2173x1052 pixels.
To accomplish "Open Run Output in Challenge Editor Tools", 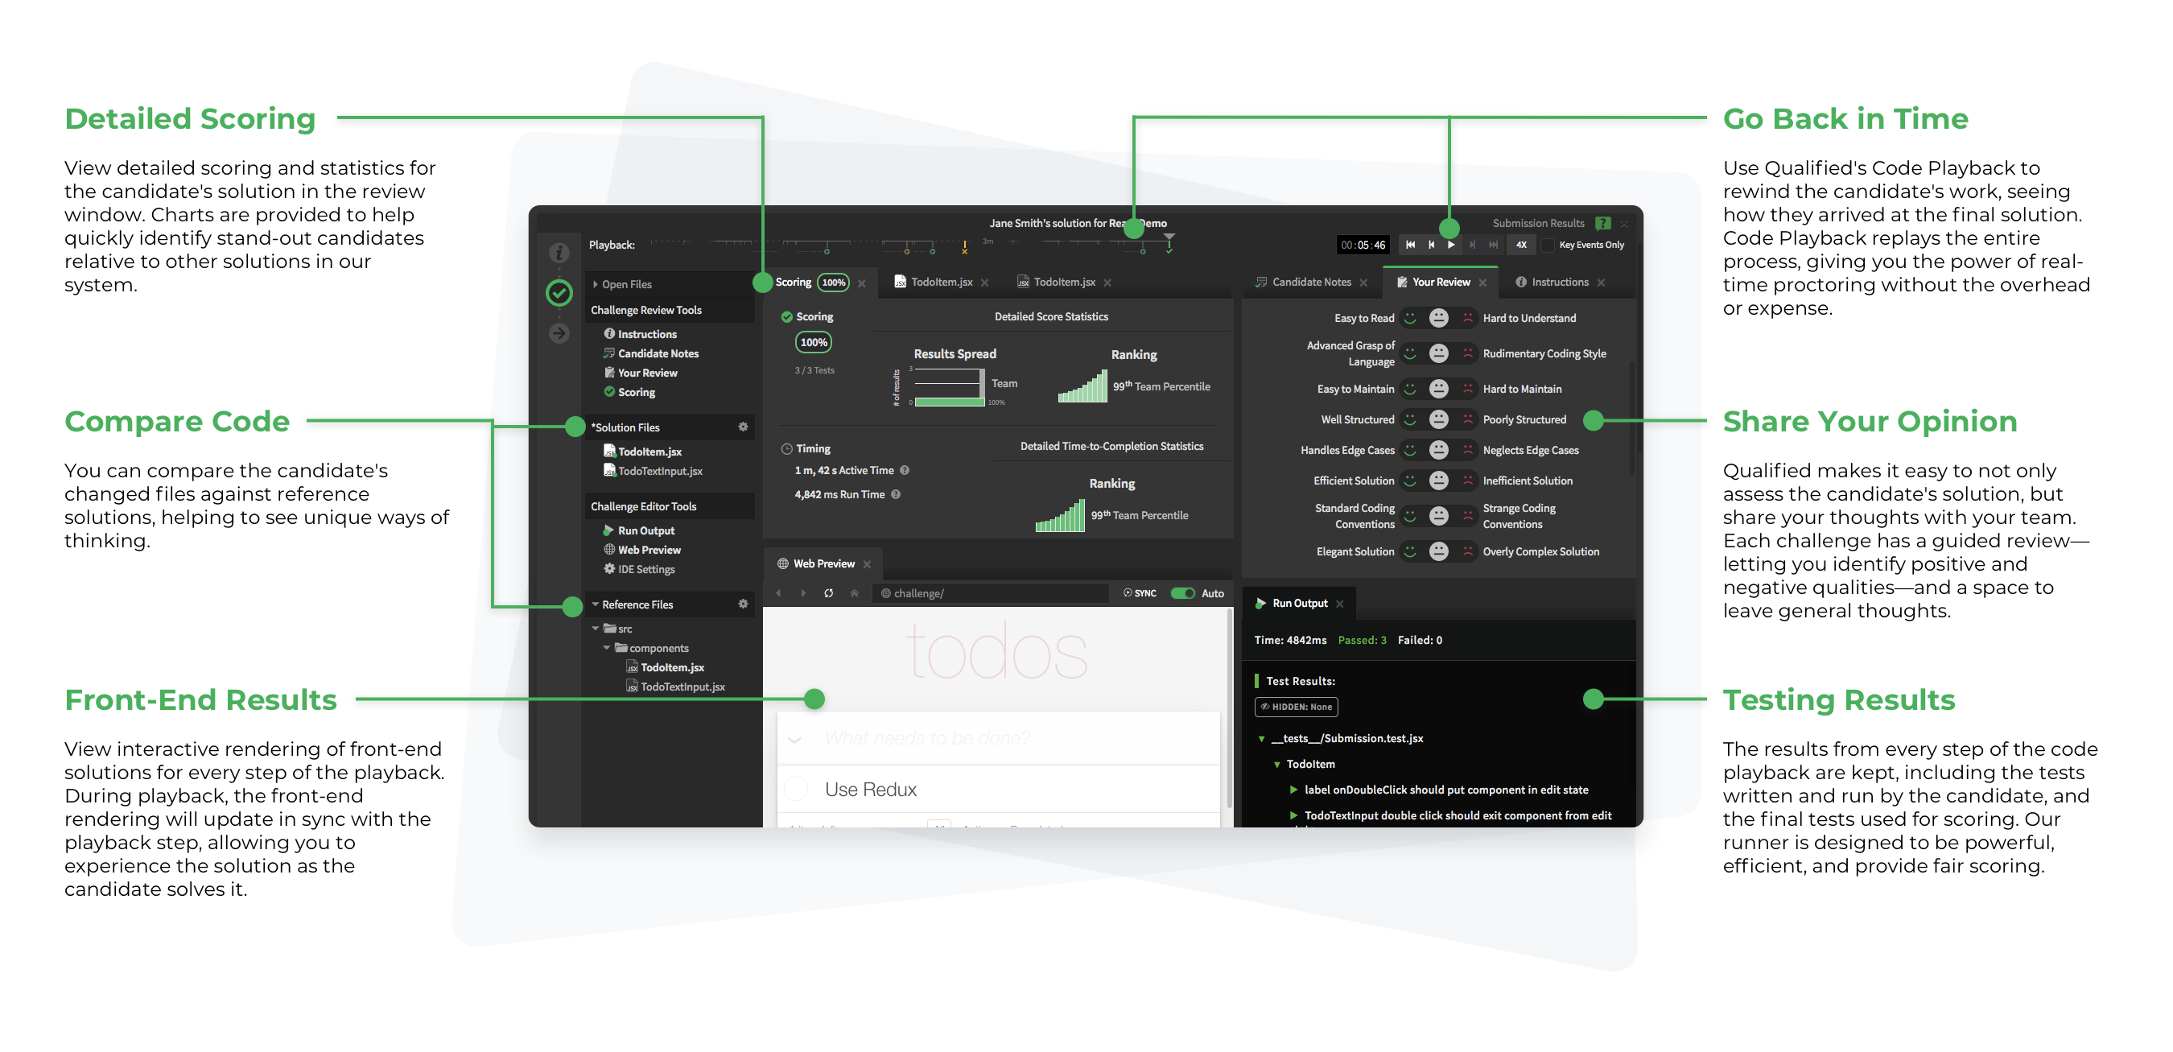I will pos(645,530).
